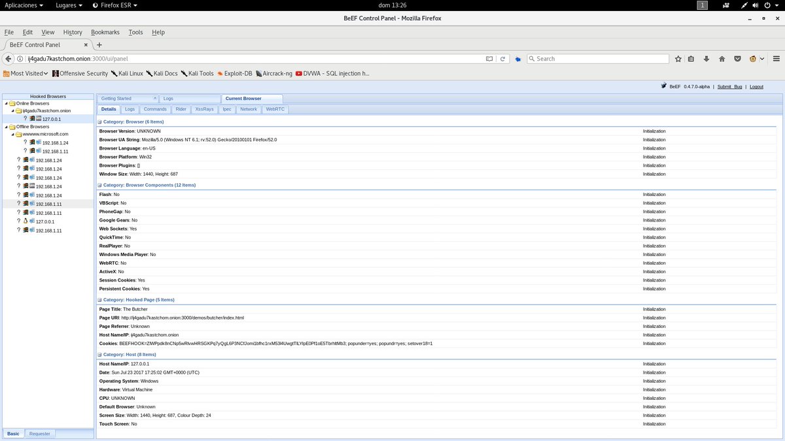
Task: Open the Tools menu
Action: pyautogui.click(x=135, y=32)
